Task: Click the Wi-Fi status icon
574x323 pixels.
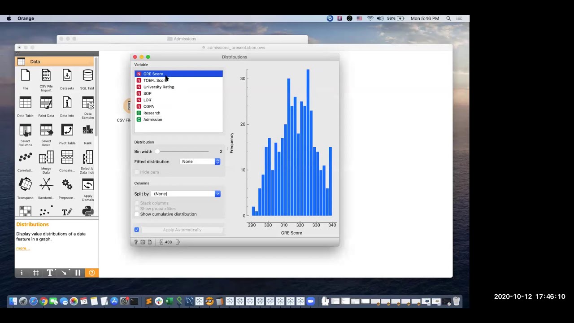Action: (x=370, y=18)
